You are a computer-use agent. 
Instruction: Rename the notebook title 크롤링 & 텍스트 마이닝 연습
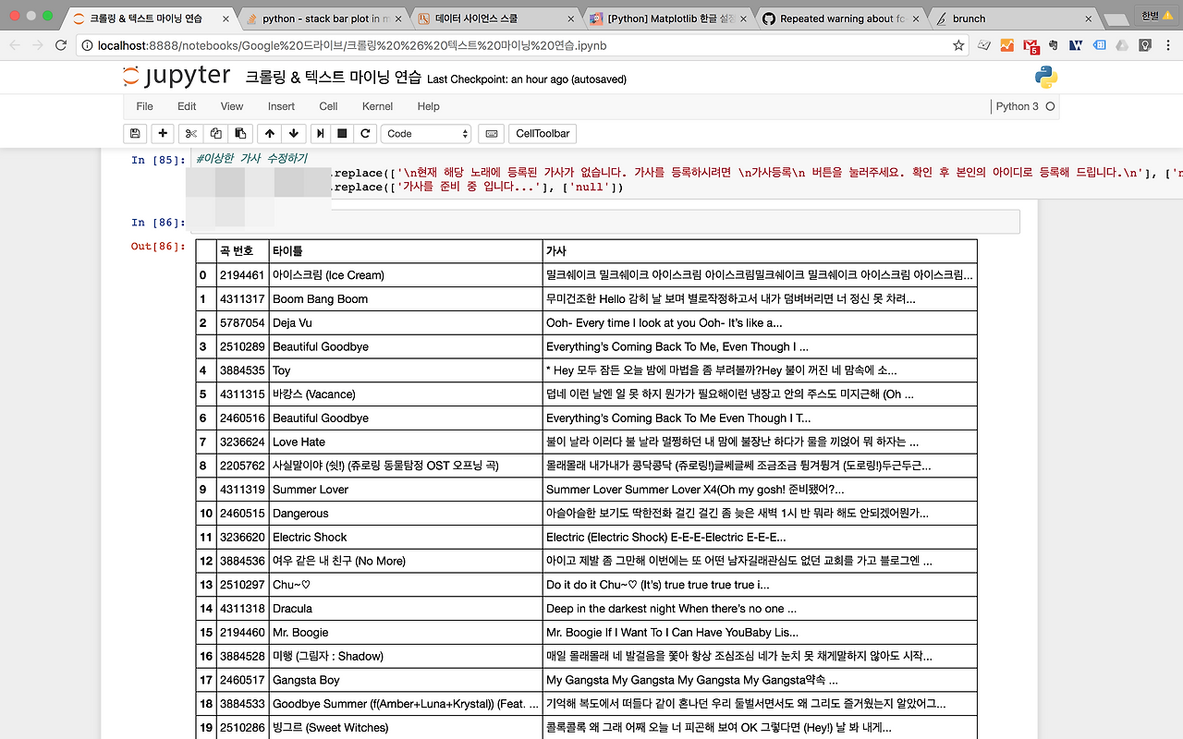click(333, 78)
